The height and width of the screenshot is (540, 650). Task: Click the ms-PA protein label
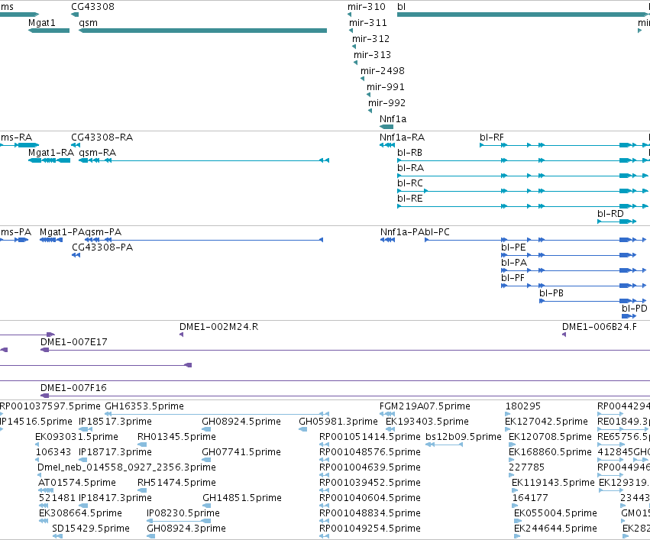pos(16,232)
